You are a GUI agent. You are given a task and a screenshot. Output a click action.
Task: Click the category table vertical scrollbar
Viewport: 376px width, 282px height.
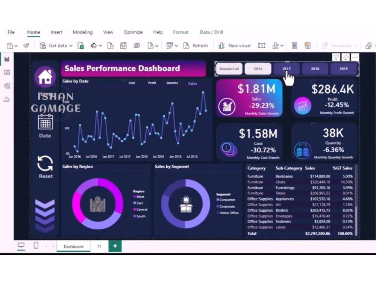click(x=356, y=200)
